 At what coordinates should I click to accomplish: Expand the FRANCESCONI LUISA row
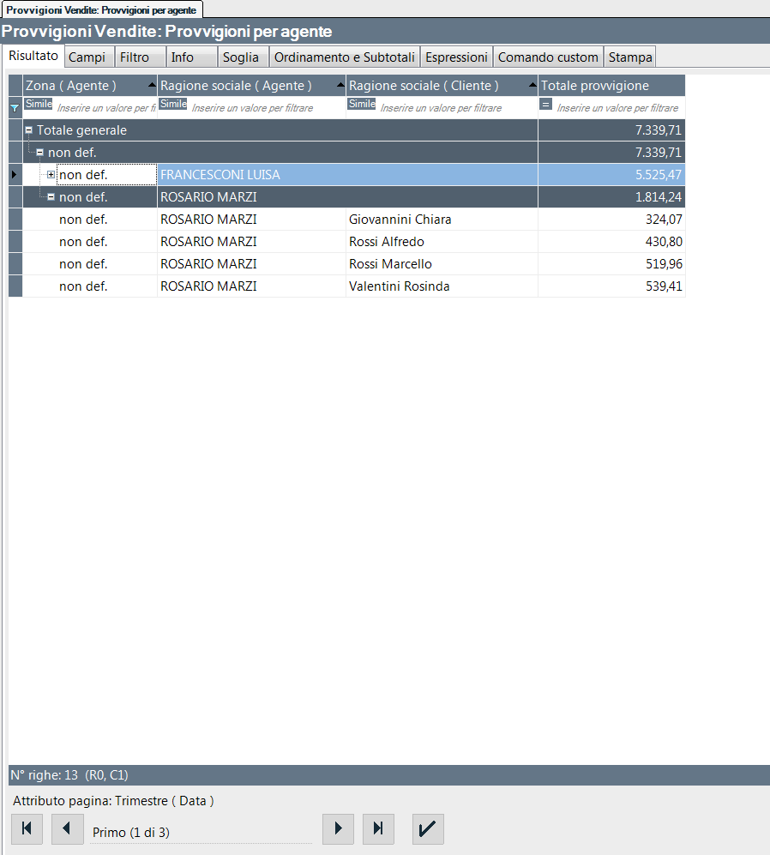51,175
